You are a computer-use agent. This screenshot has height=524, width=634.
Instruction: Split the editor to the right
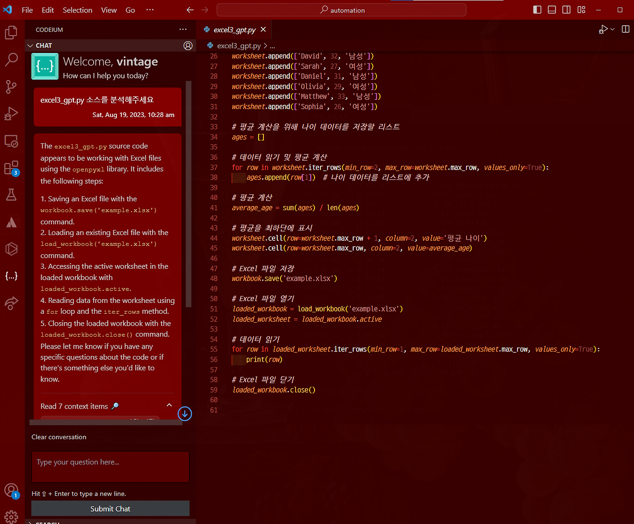pyautogui.click(x=626, y=30)
